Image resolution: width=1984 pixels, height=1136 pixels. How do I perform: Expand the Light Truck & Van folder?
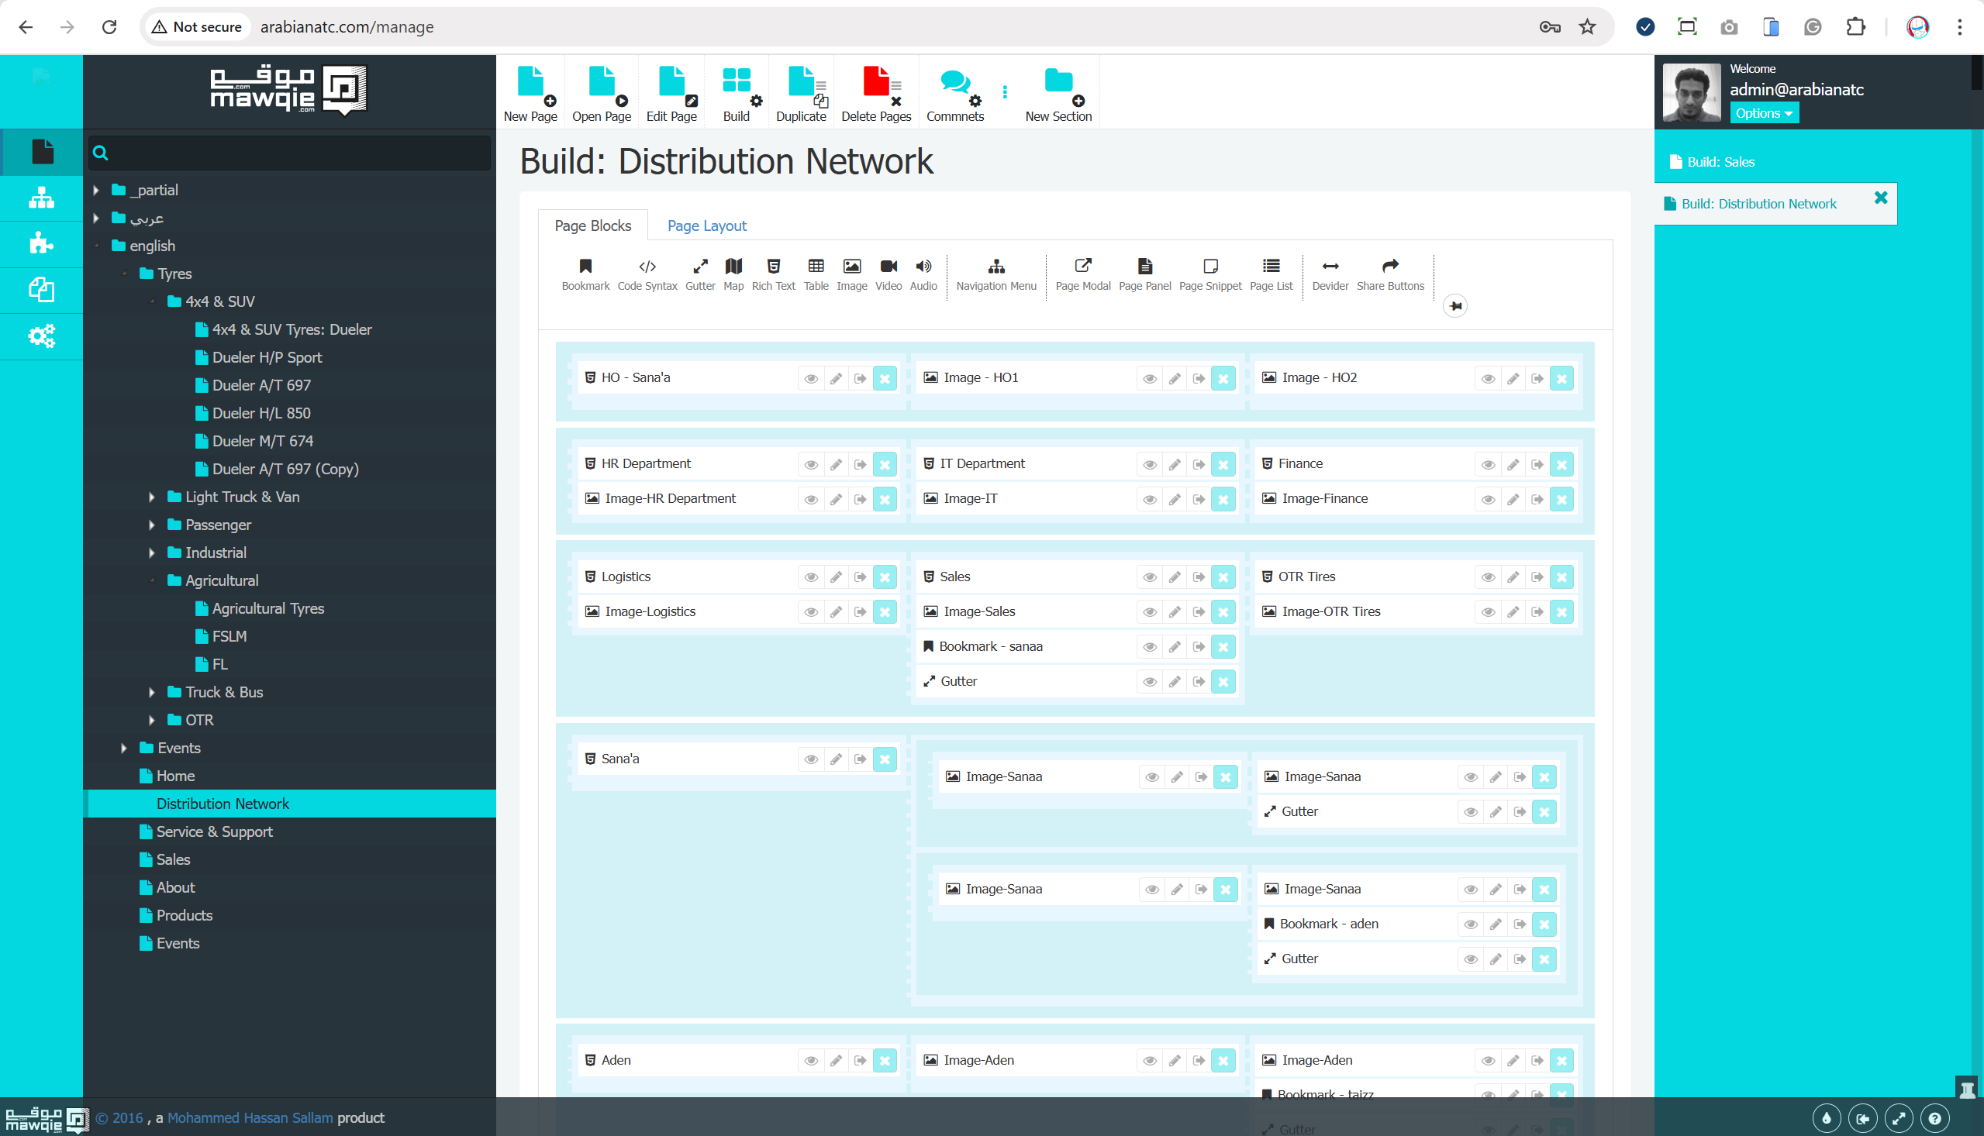151,497
